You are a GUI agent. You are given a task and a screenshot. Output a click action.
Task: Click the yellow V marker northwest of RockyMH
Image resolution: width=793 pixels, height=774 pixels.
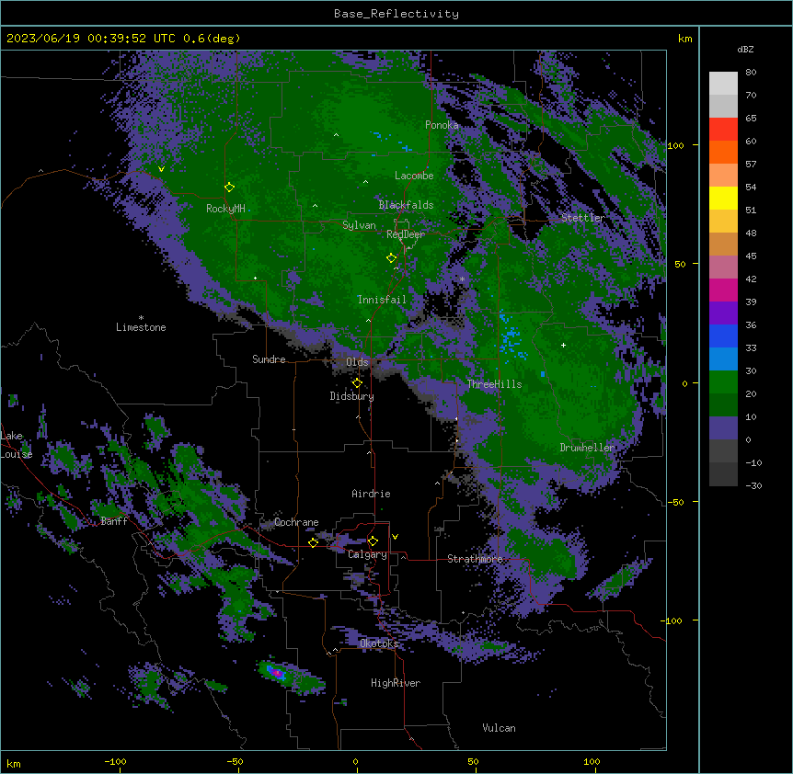pyautogui.click(x=161, y=169)
